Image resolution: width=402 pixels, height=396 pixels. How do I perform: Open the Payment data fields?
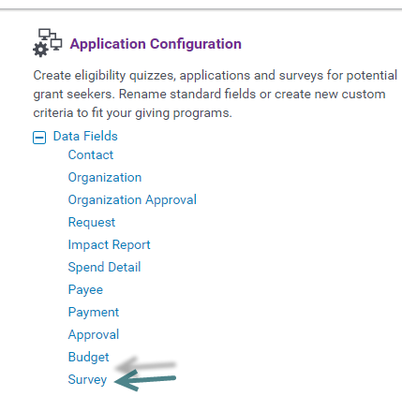(x=94, y=312)
